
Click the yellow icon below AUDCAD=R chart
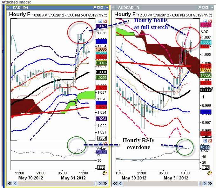pos(210,173)
